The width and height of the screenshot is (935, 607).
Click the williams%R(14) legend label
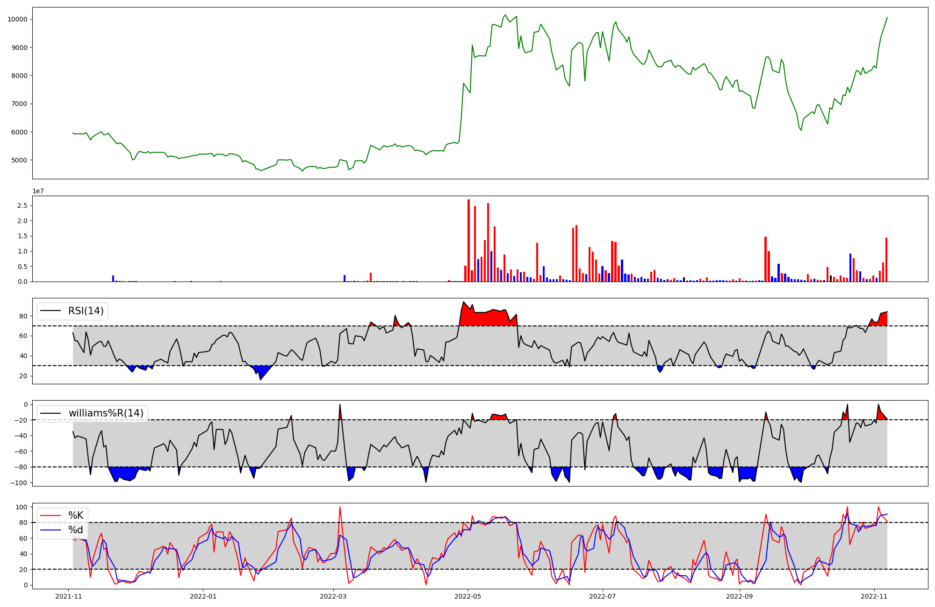pos(106,413)
